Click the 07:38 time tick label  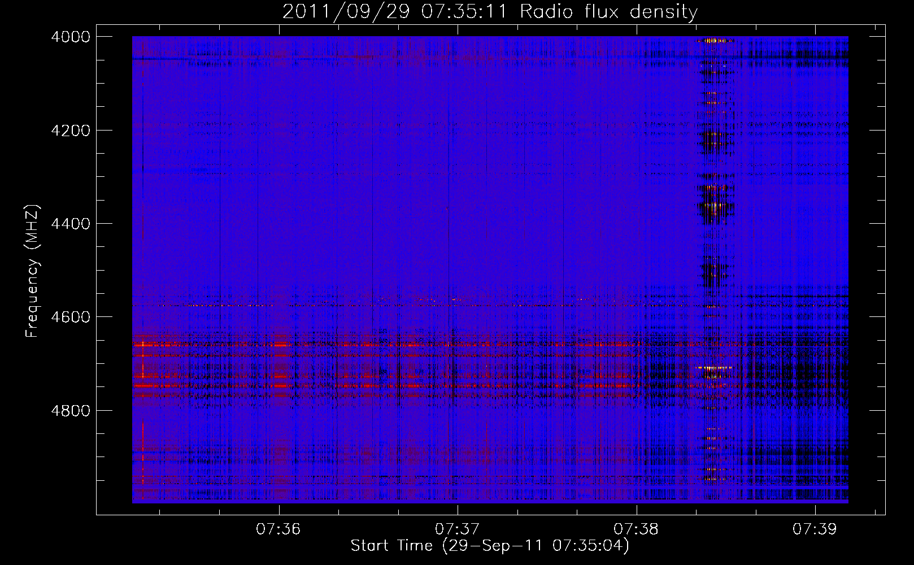coord(636,529)
